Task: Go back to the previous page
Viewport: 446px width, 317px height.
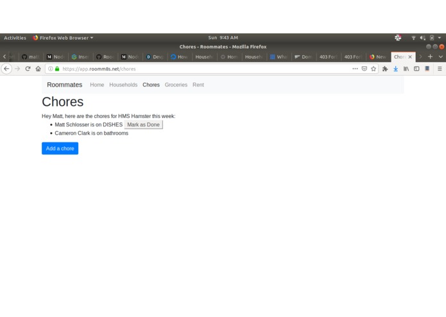Action: pos(6,69)
